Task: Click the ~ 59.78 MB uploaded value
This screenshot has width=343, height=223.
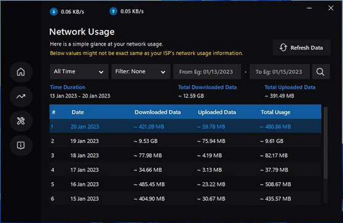Action: [x=211, y=126]
